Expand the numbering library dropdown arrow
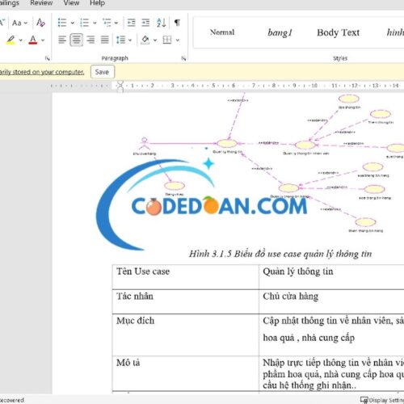Screen dimensions: 404x404 coord(95,23)
